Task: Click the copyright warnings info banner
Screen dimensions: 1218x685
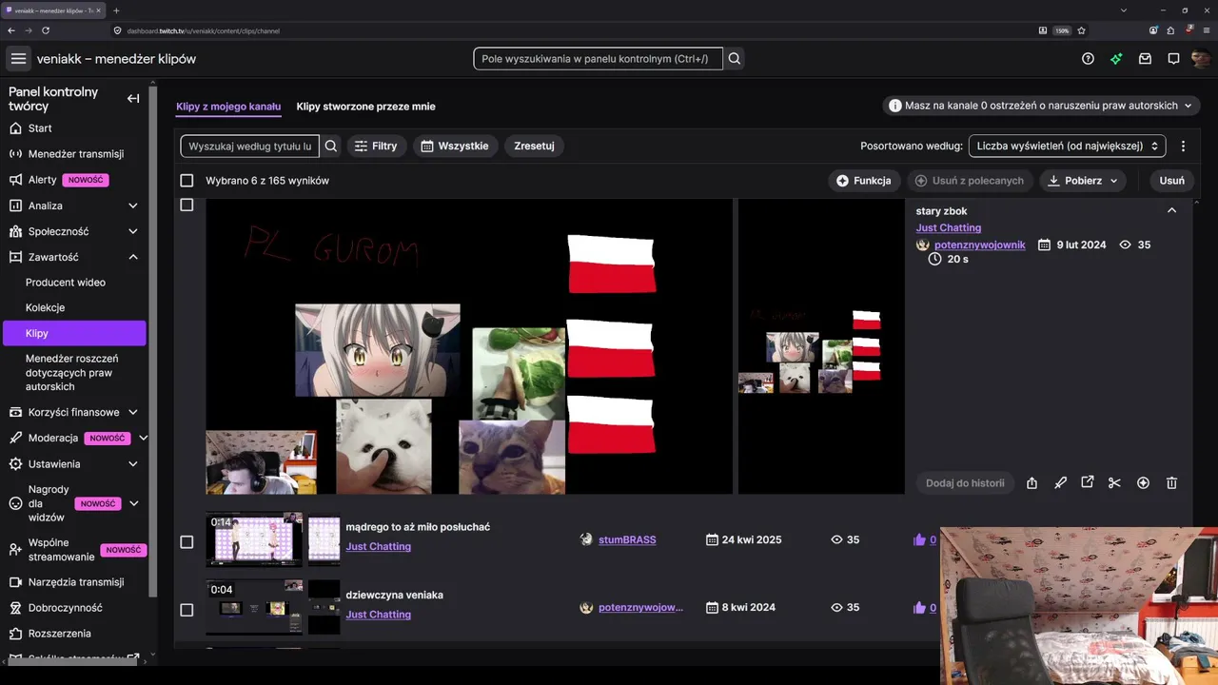Action: pos(1041,106)
